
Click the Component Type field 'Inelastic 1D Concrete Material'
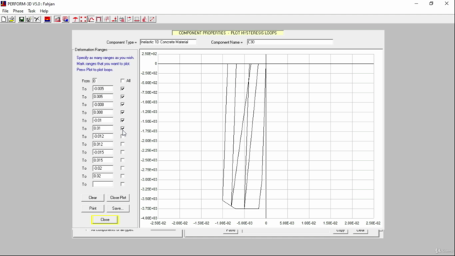tap(168, 42)
